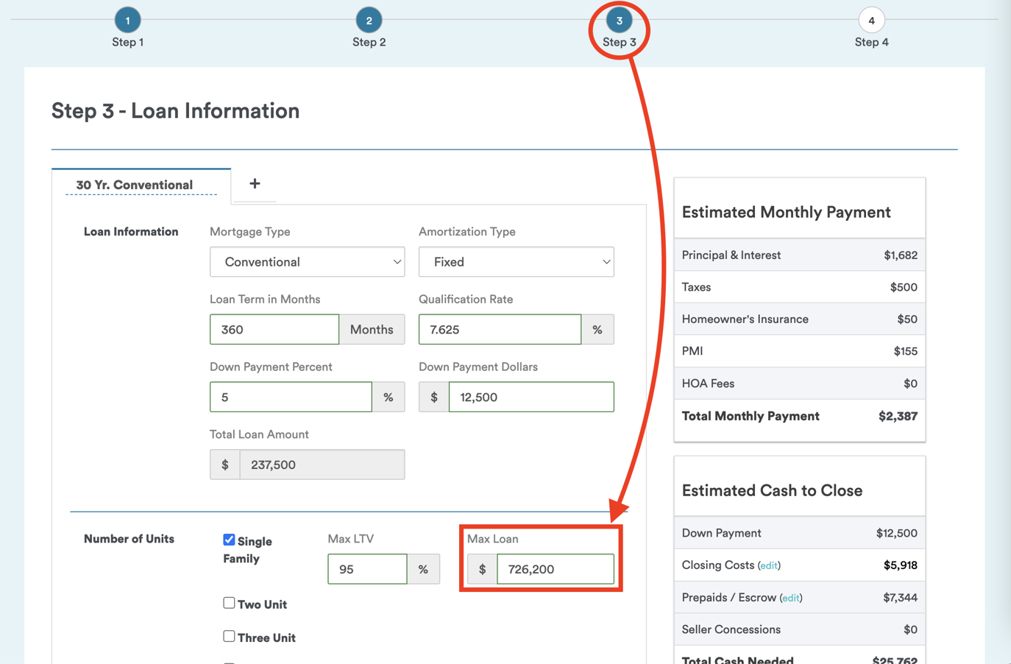Jump to Step 4 using its circle
This screenshot has width=1011, height=664.
pyautogui.click(x=871, y=21)
